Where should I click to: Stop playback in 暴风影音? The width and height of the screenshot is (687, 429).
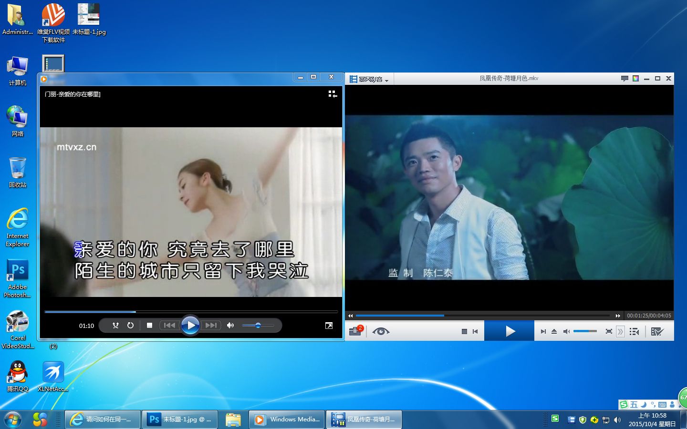click(464, 331)
